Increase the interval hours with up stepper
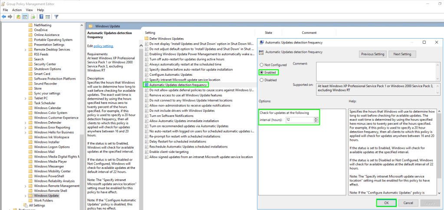444x210 pixels. click(316, 118)
